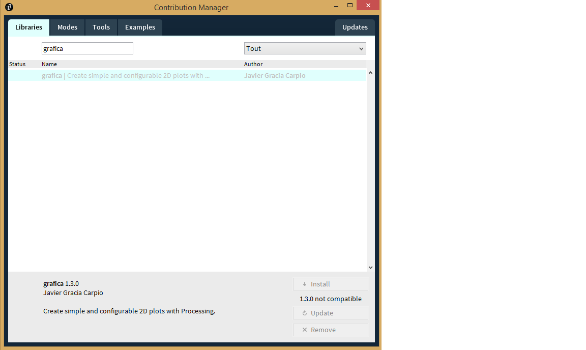Click the Processing logo icon in title bar
This screenshot has width=586, height=350.
pos(9,7)
